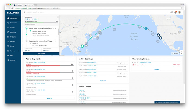Click the Shipments sidebar icon
Screen dimensions: 190x111
click(x=8, y=23)
